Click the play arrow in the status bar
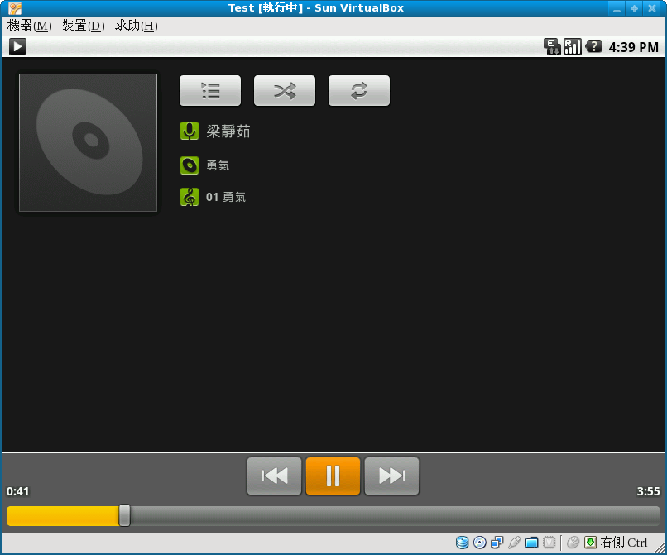667x555 pixels. (x=17, y=46)
